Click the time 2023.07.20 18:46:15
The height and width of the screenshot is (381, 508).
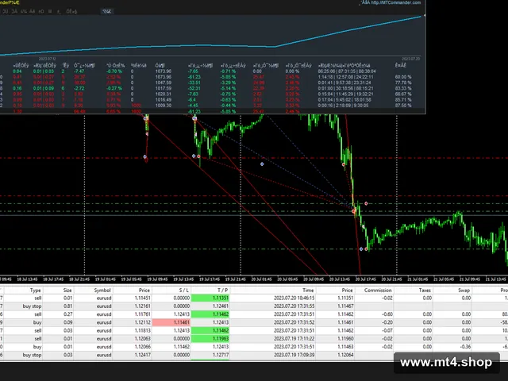click(294, 298)
